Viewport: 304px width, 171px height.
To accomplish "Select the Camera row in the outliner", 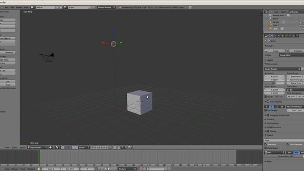I will [275, 22].
